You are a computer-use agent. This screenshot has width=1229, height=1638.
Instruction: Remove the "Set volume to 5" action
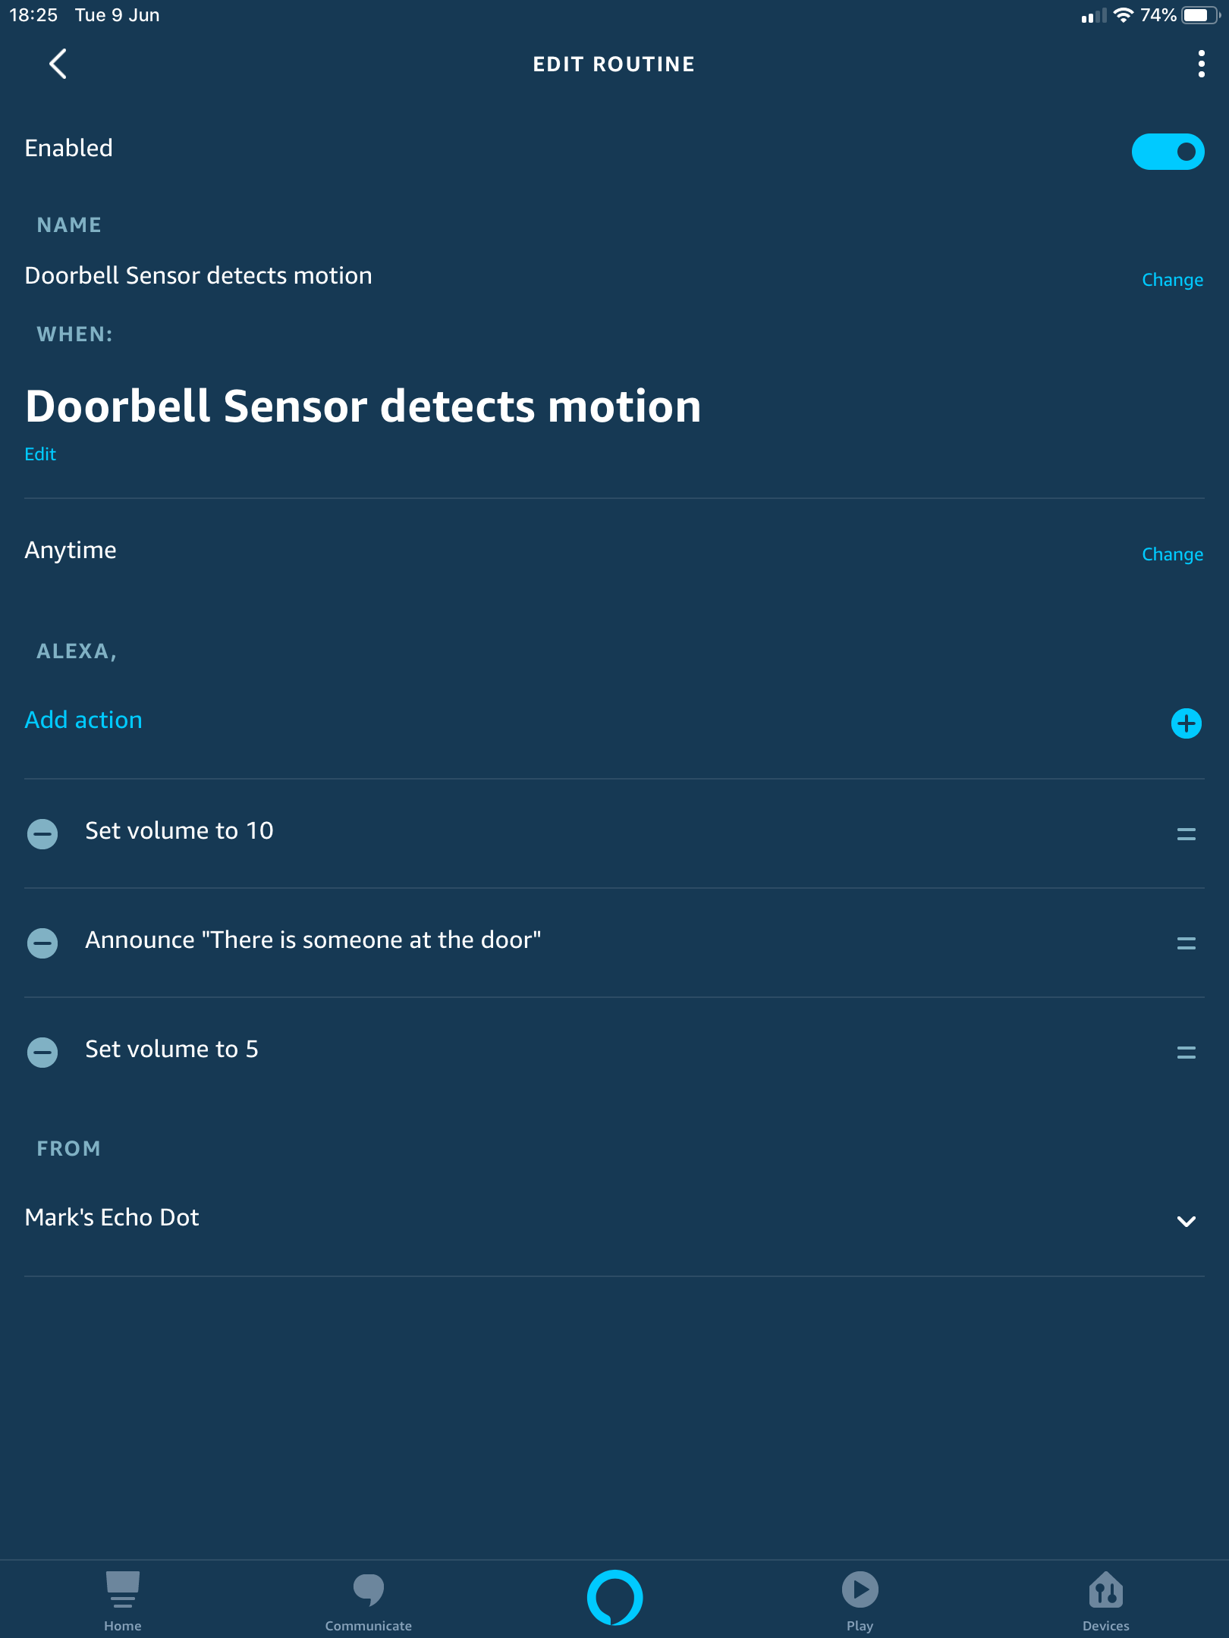42,1053
